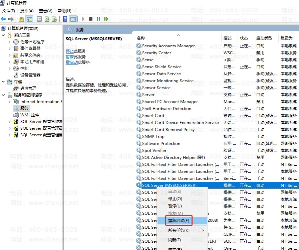Select Task Scheduler (任务计划程序) icon
Image resolution: width=299 pixels, height=250 pixels.
[16, 42]
